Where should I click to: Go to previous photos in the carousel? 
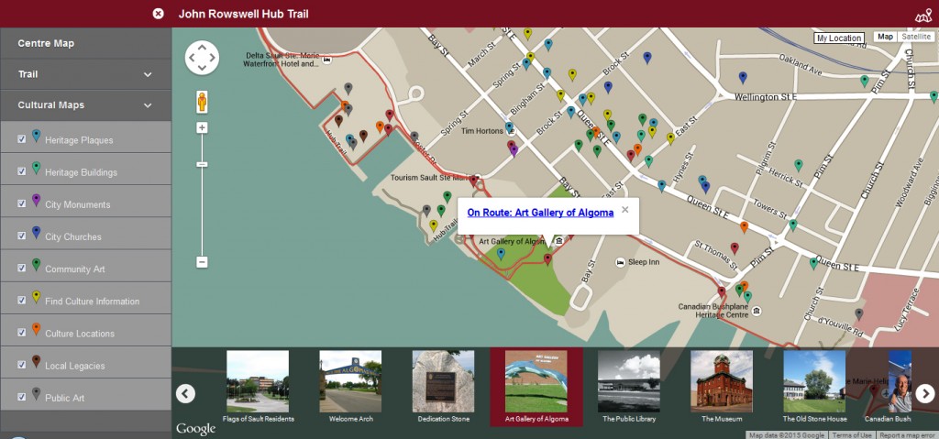click(185, 393)
